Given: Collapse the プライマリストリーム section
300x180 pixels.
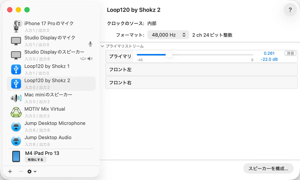Looking at the screenshot, I should pyautogui.click(x=102, y=46).
